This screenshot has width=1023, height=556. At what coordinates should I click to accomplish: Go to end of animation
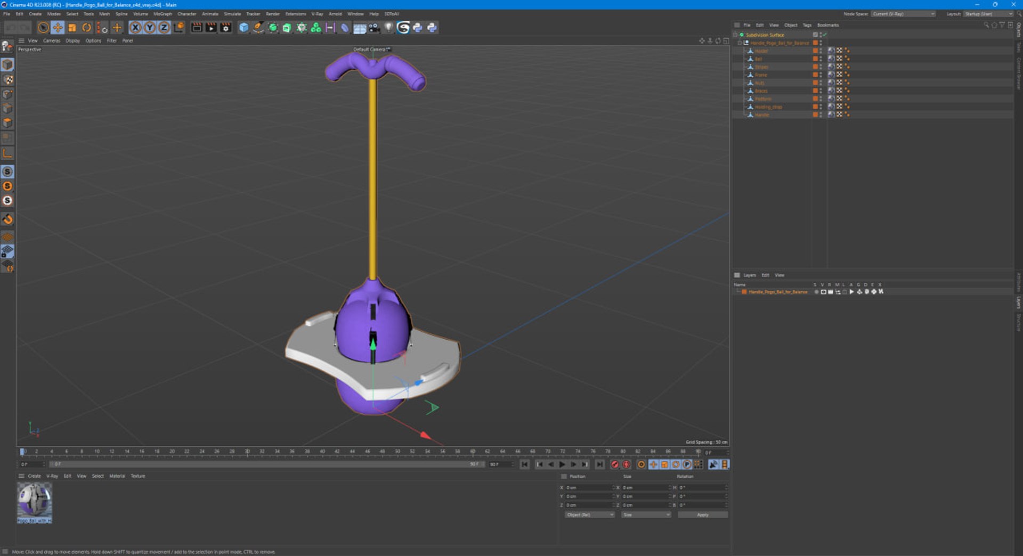pos(599,464)
